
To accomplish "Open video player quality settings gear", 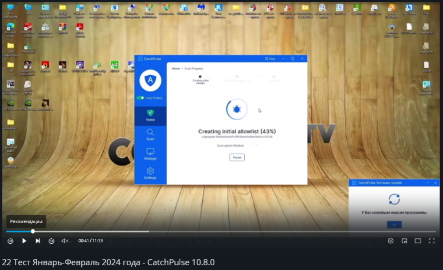I will click(x=390, y=241).
